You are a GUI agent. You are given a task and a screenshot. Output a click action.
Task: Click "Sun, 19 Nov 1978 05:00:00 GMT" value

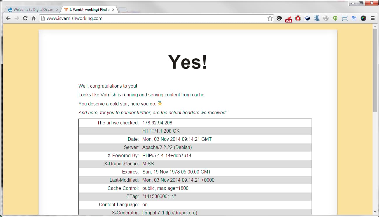(x=177, y=172)
